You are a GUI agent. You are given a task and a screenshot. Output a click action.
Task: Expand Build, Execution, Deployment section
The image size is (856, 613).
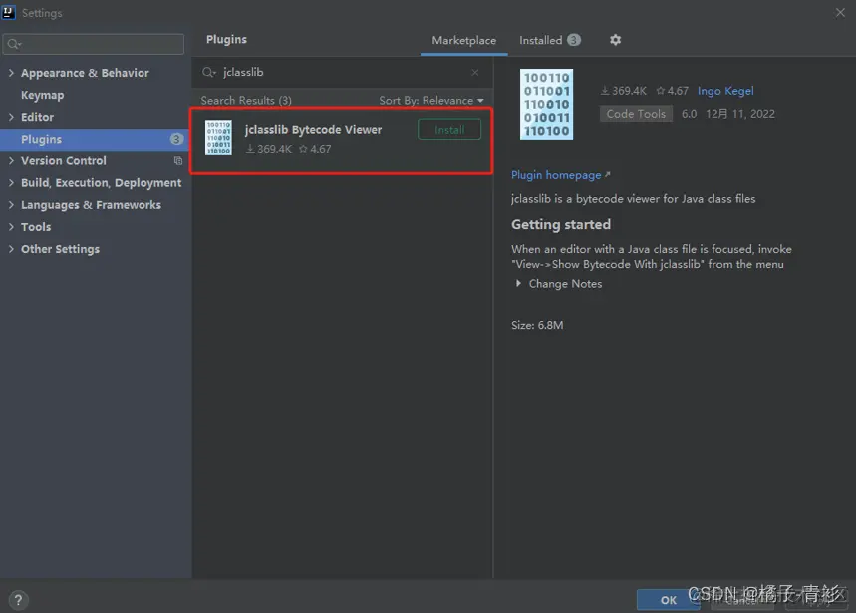(x=11, y=182)
